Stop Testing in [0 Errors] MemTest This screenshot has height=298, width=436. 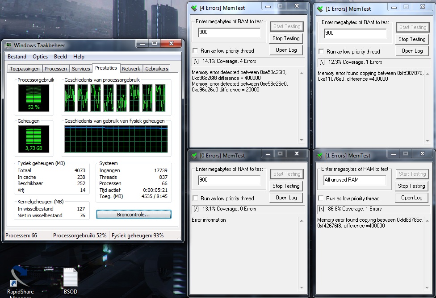tap(286, 186)
